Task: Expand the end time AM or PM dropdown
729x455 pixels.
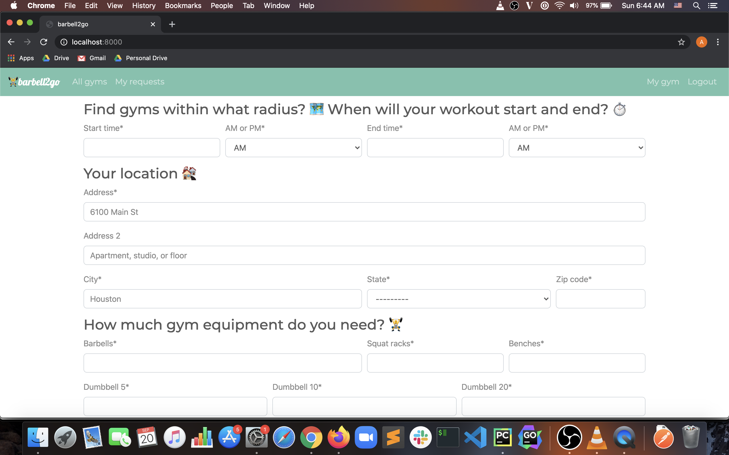Action: click(x=577, y=148)
